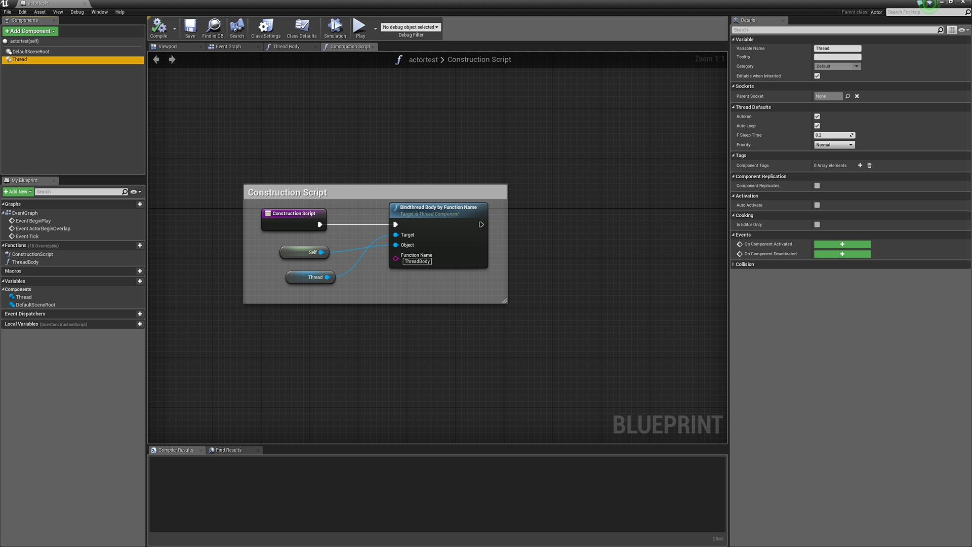
Task: Click the Search toolbar icon
Action: 236,28
